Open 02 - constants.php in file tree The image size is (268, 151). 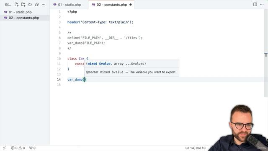tap(25, 18)
